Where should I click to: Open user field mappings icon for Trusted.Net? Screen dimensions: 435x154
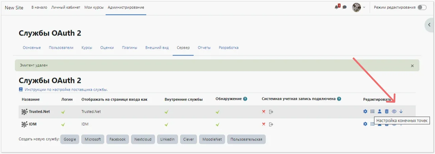click(379, 111)
